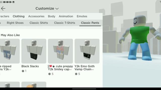Viewport: 161px width, 90px height.
Task: Open the partially visible Characters tab
Action: (x=5, y=16)
